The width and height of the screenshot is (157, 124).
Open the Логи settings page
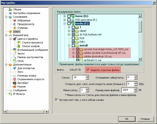[x=20, y=72]
